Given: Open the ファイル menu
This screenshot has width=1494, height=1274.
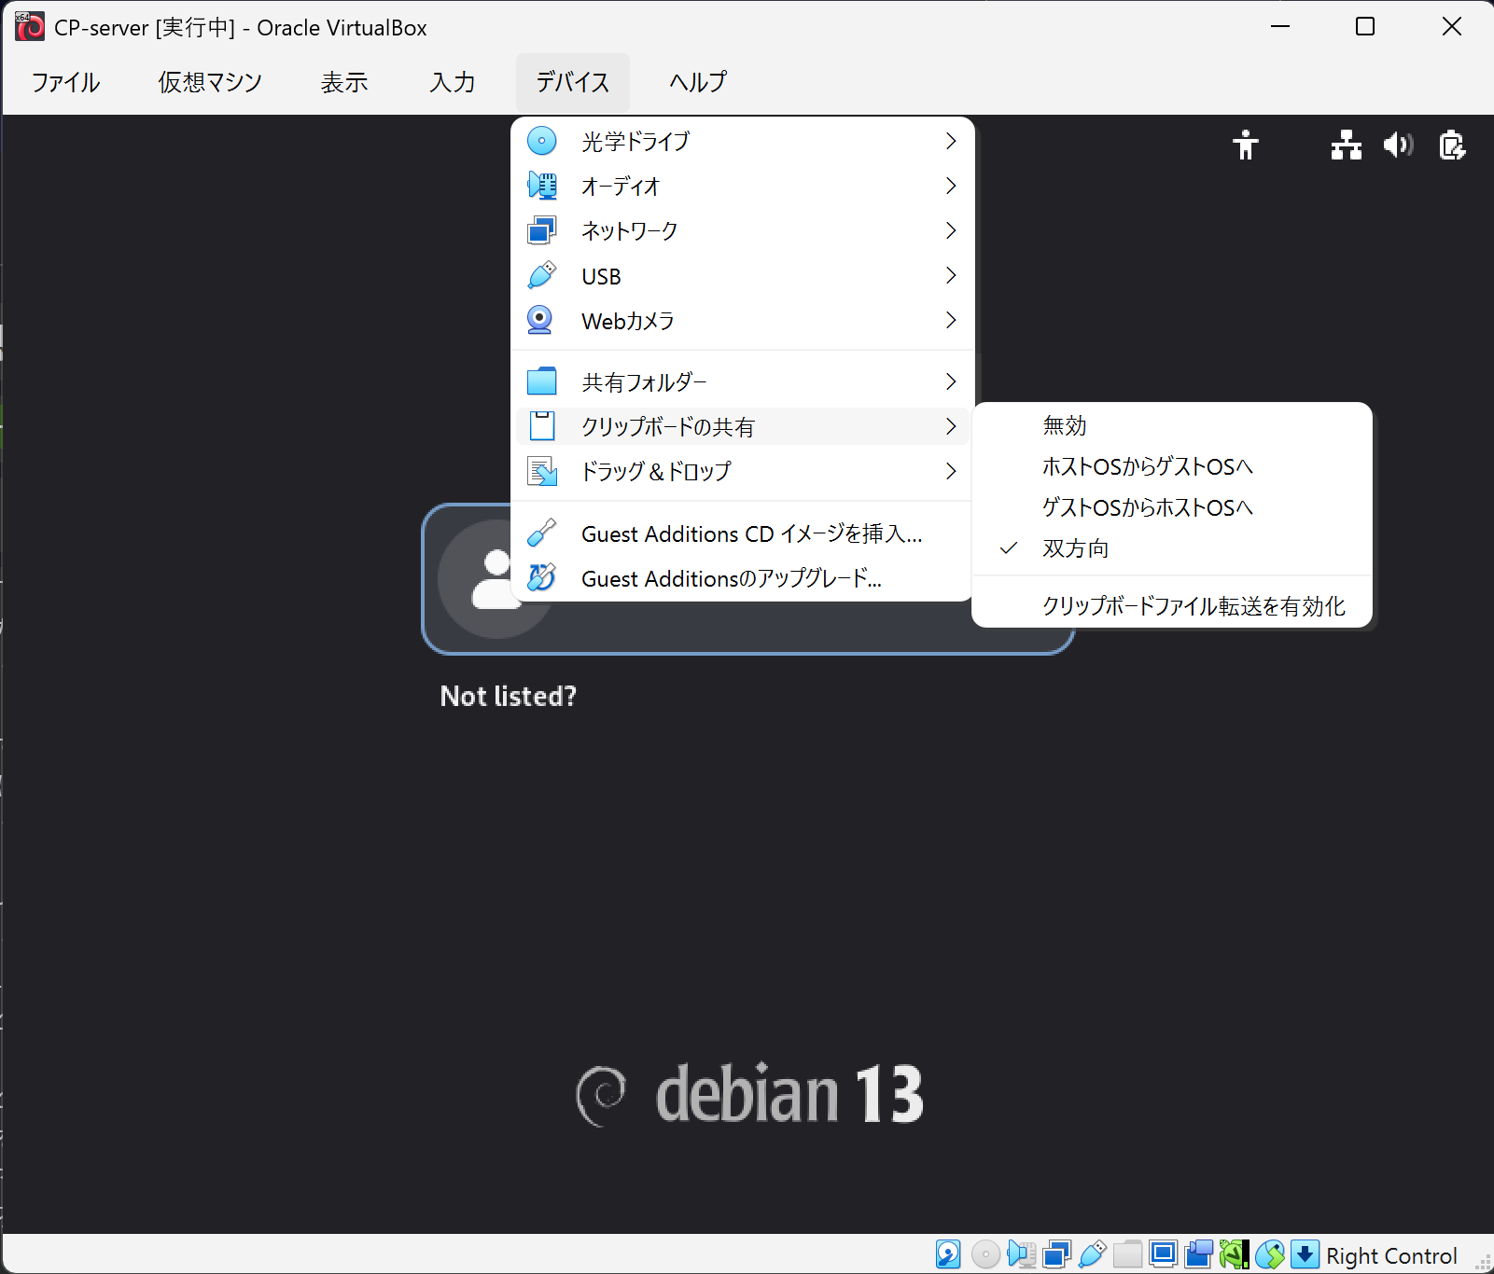Looking at the screenshot, I should [65, 82].
